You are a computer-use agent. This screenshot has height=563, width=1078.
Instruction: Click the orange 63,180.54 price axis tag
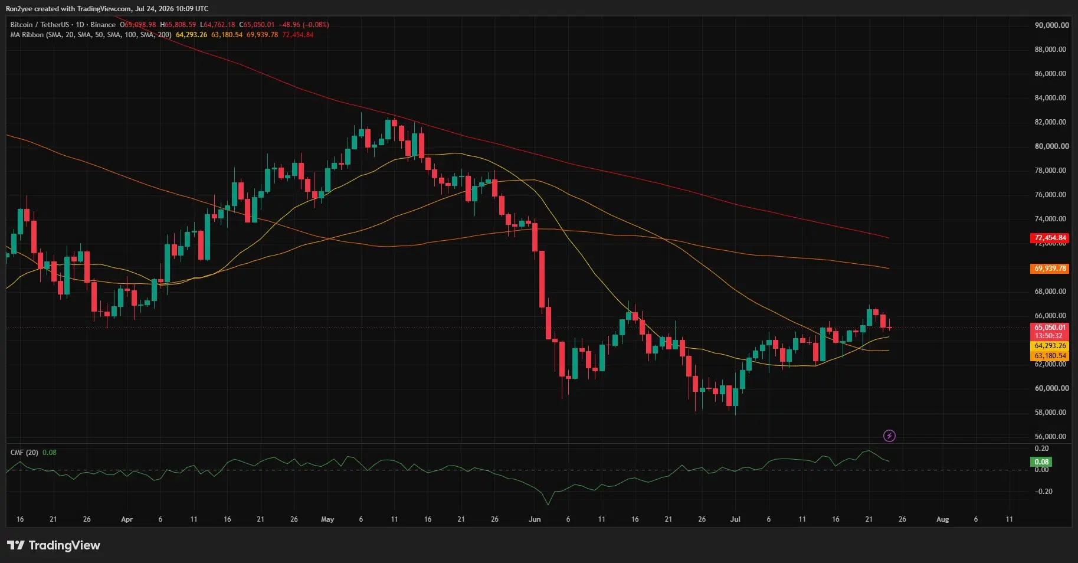1050,356
